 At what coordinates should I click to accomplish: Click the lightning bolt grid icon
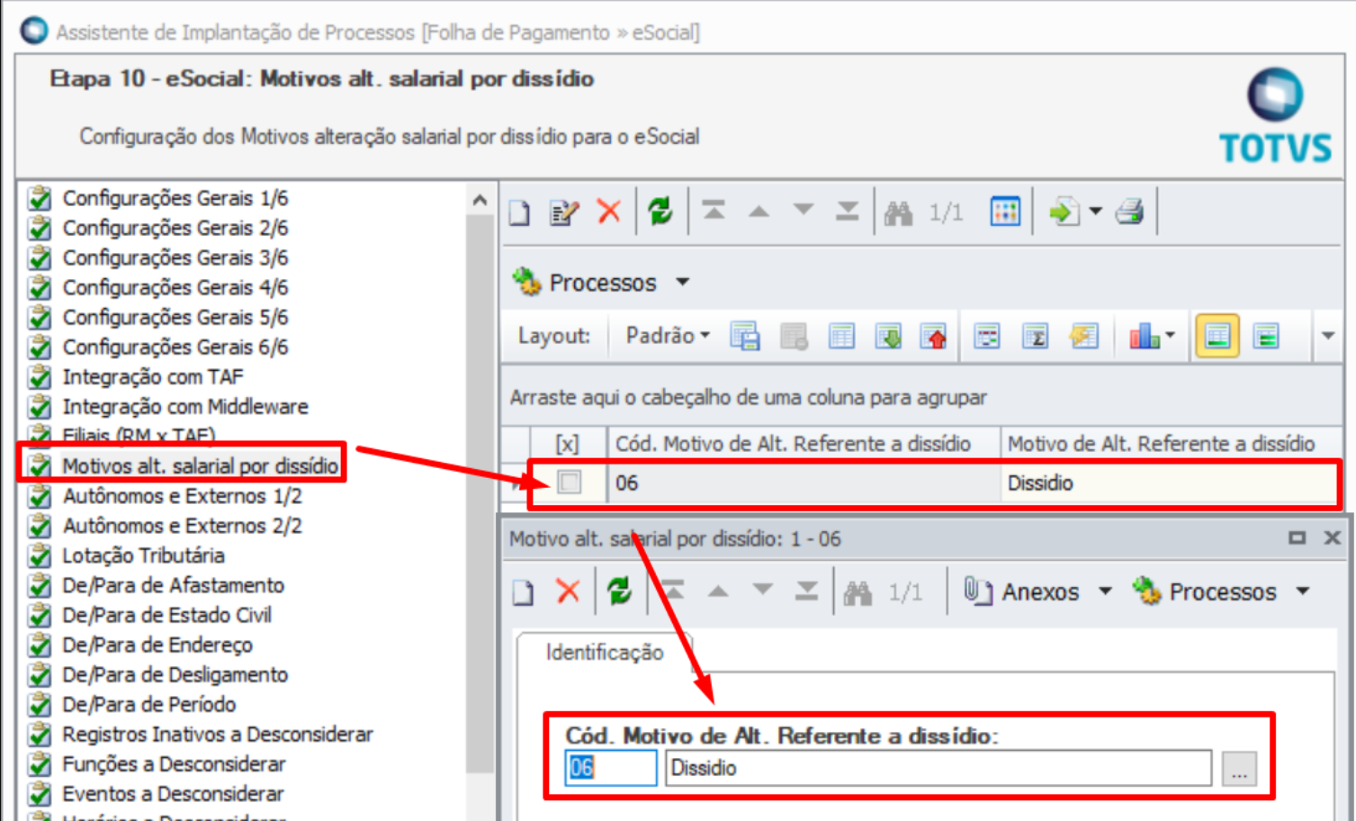tap(1083, 337)
